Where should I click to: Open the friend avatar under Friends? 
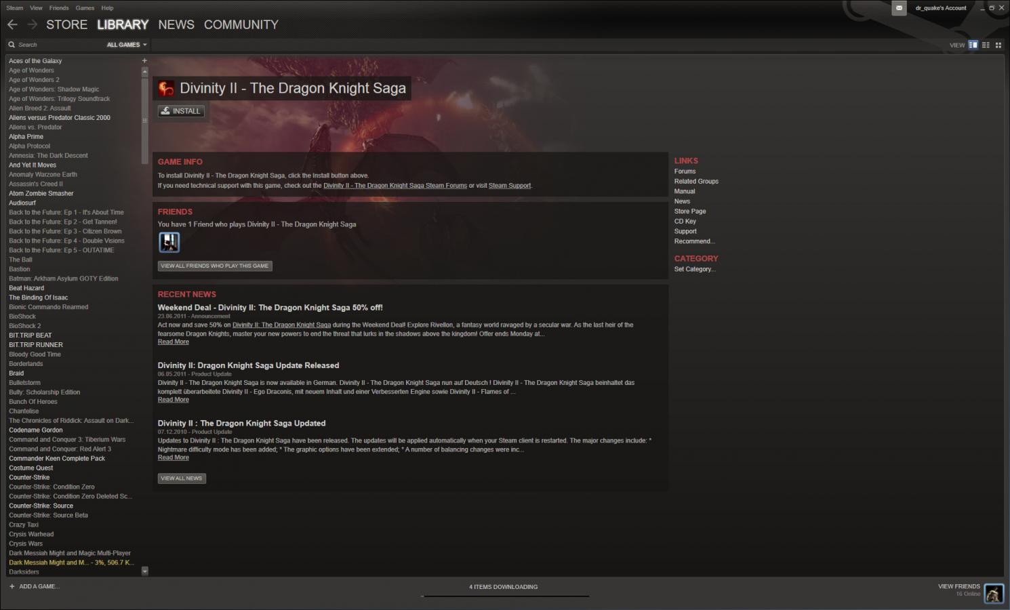(169, 242)
